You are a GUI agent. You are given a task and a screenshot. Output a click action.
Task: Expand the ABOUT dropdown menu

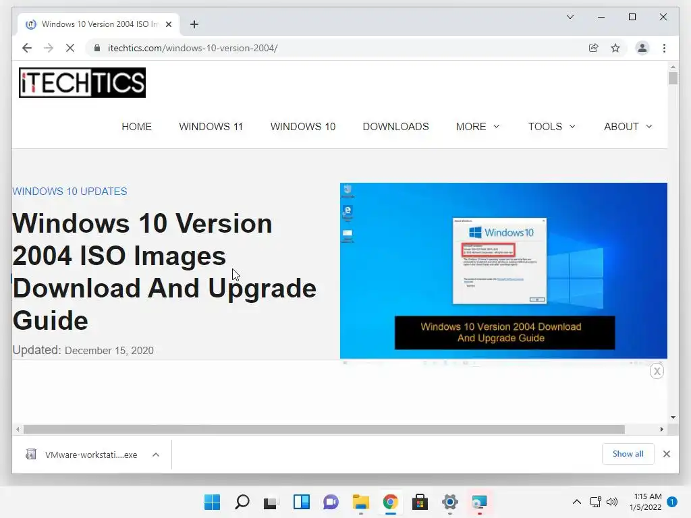628,126
